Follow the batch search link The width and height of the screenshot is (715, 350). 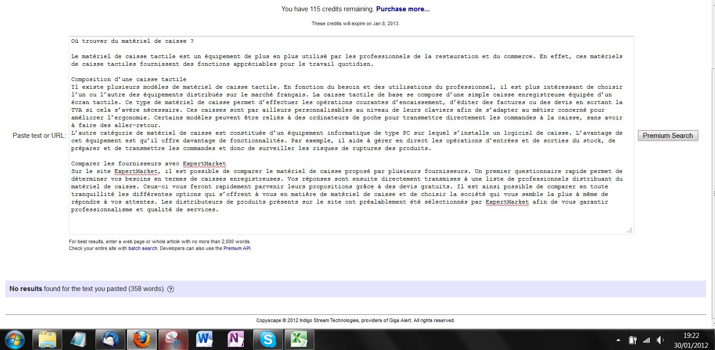click(x=143, y=248)
